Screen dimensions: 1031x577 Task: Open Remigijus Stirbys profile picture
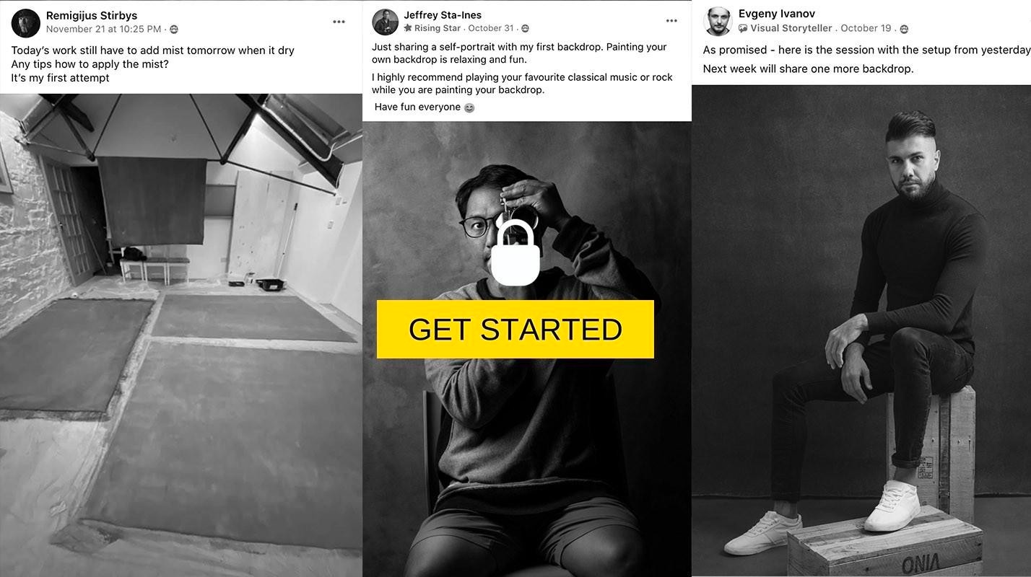[x=26, y=23]
